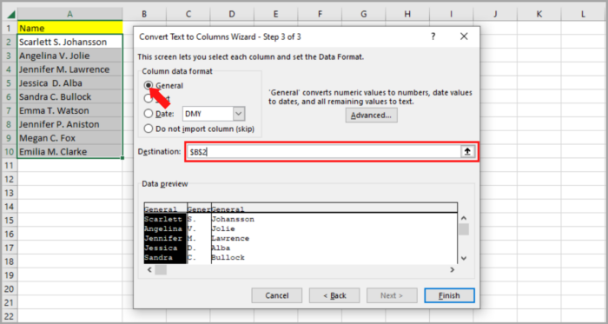Click cell Emilia M. Clarke
Image resolution: width=608 pixels, height=324 pixels.
[x=69, y=152]
